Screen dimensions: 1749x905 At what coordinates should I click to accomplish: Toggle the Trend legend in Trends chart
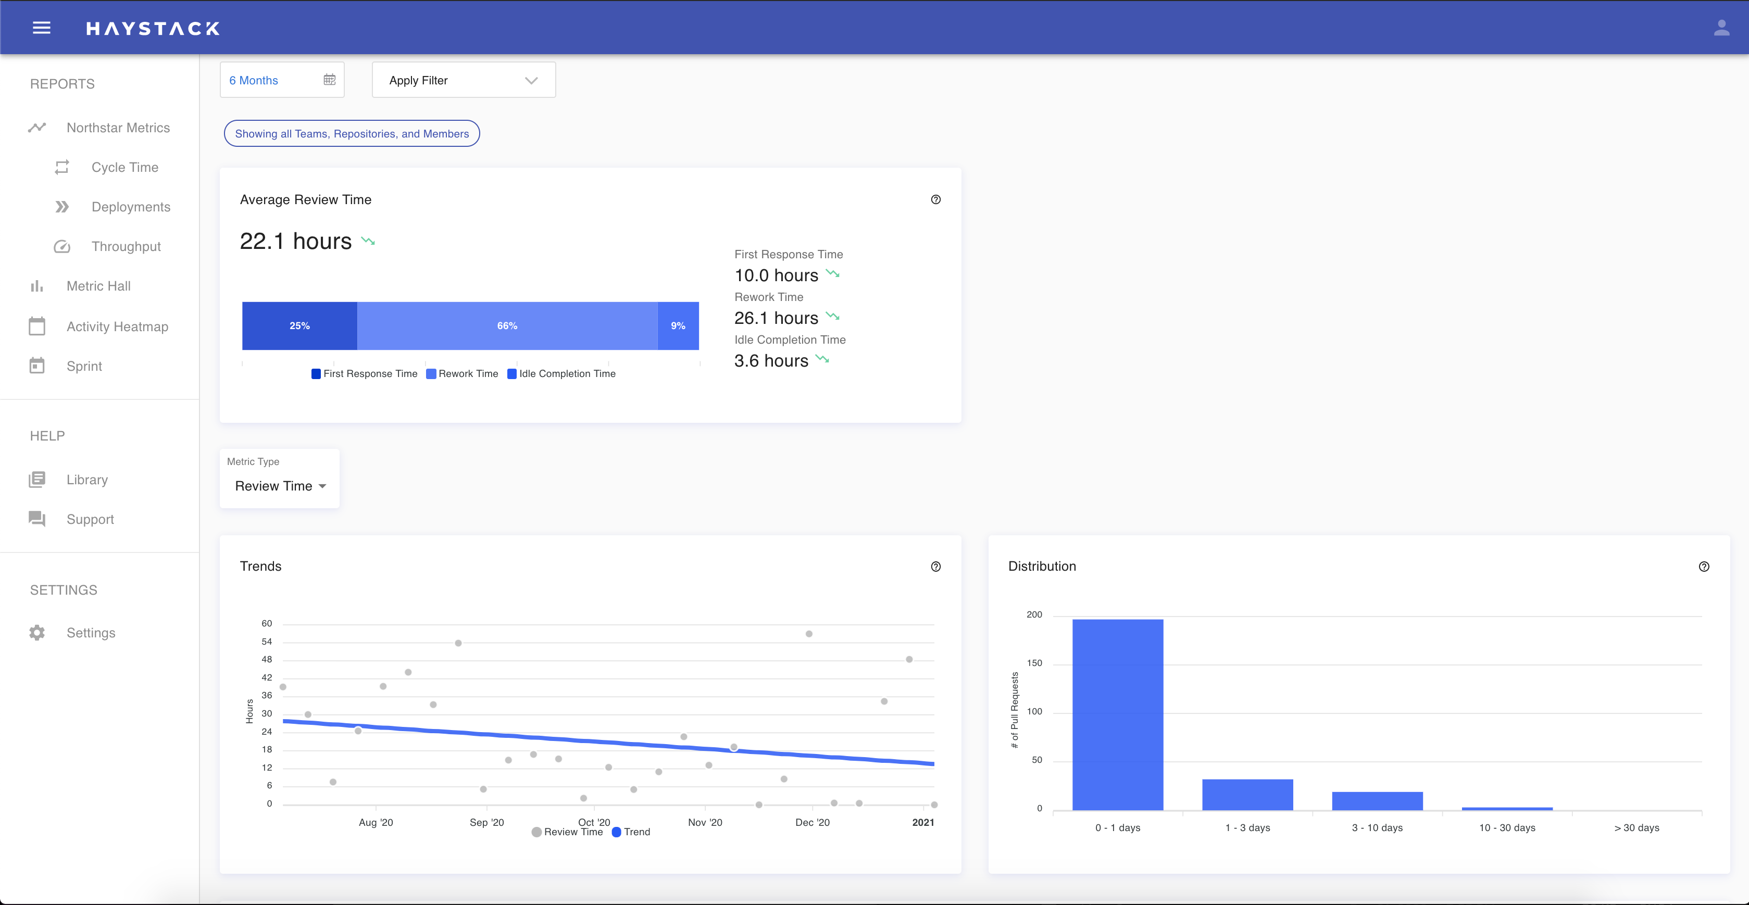click(631, 832)
